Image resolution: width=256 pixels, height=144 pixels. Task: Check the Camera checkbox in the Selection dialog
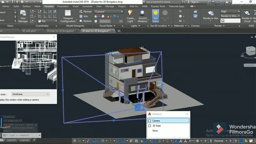150,121
